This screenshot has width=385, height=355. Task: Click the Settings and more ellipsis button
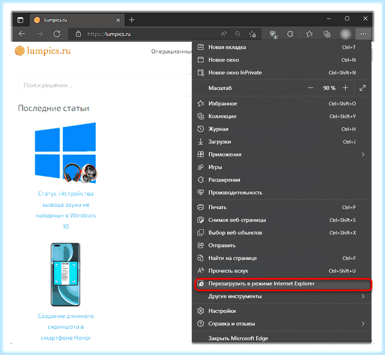(x=363, y=34)
